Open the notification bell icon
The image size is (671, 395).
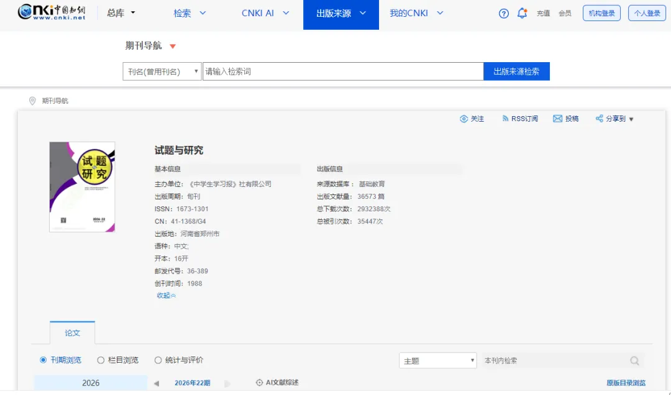522,13
